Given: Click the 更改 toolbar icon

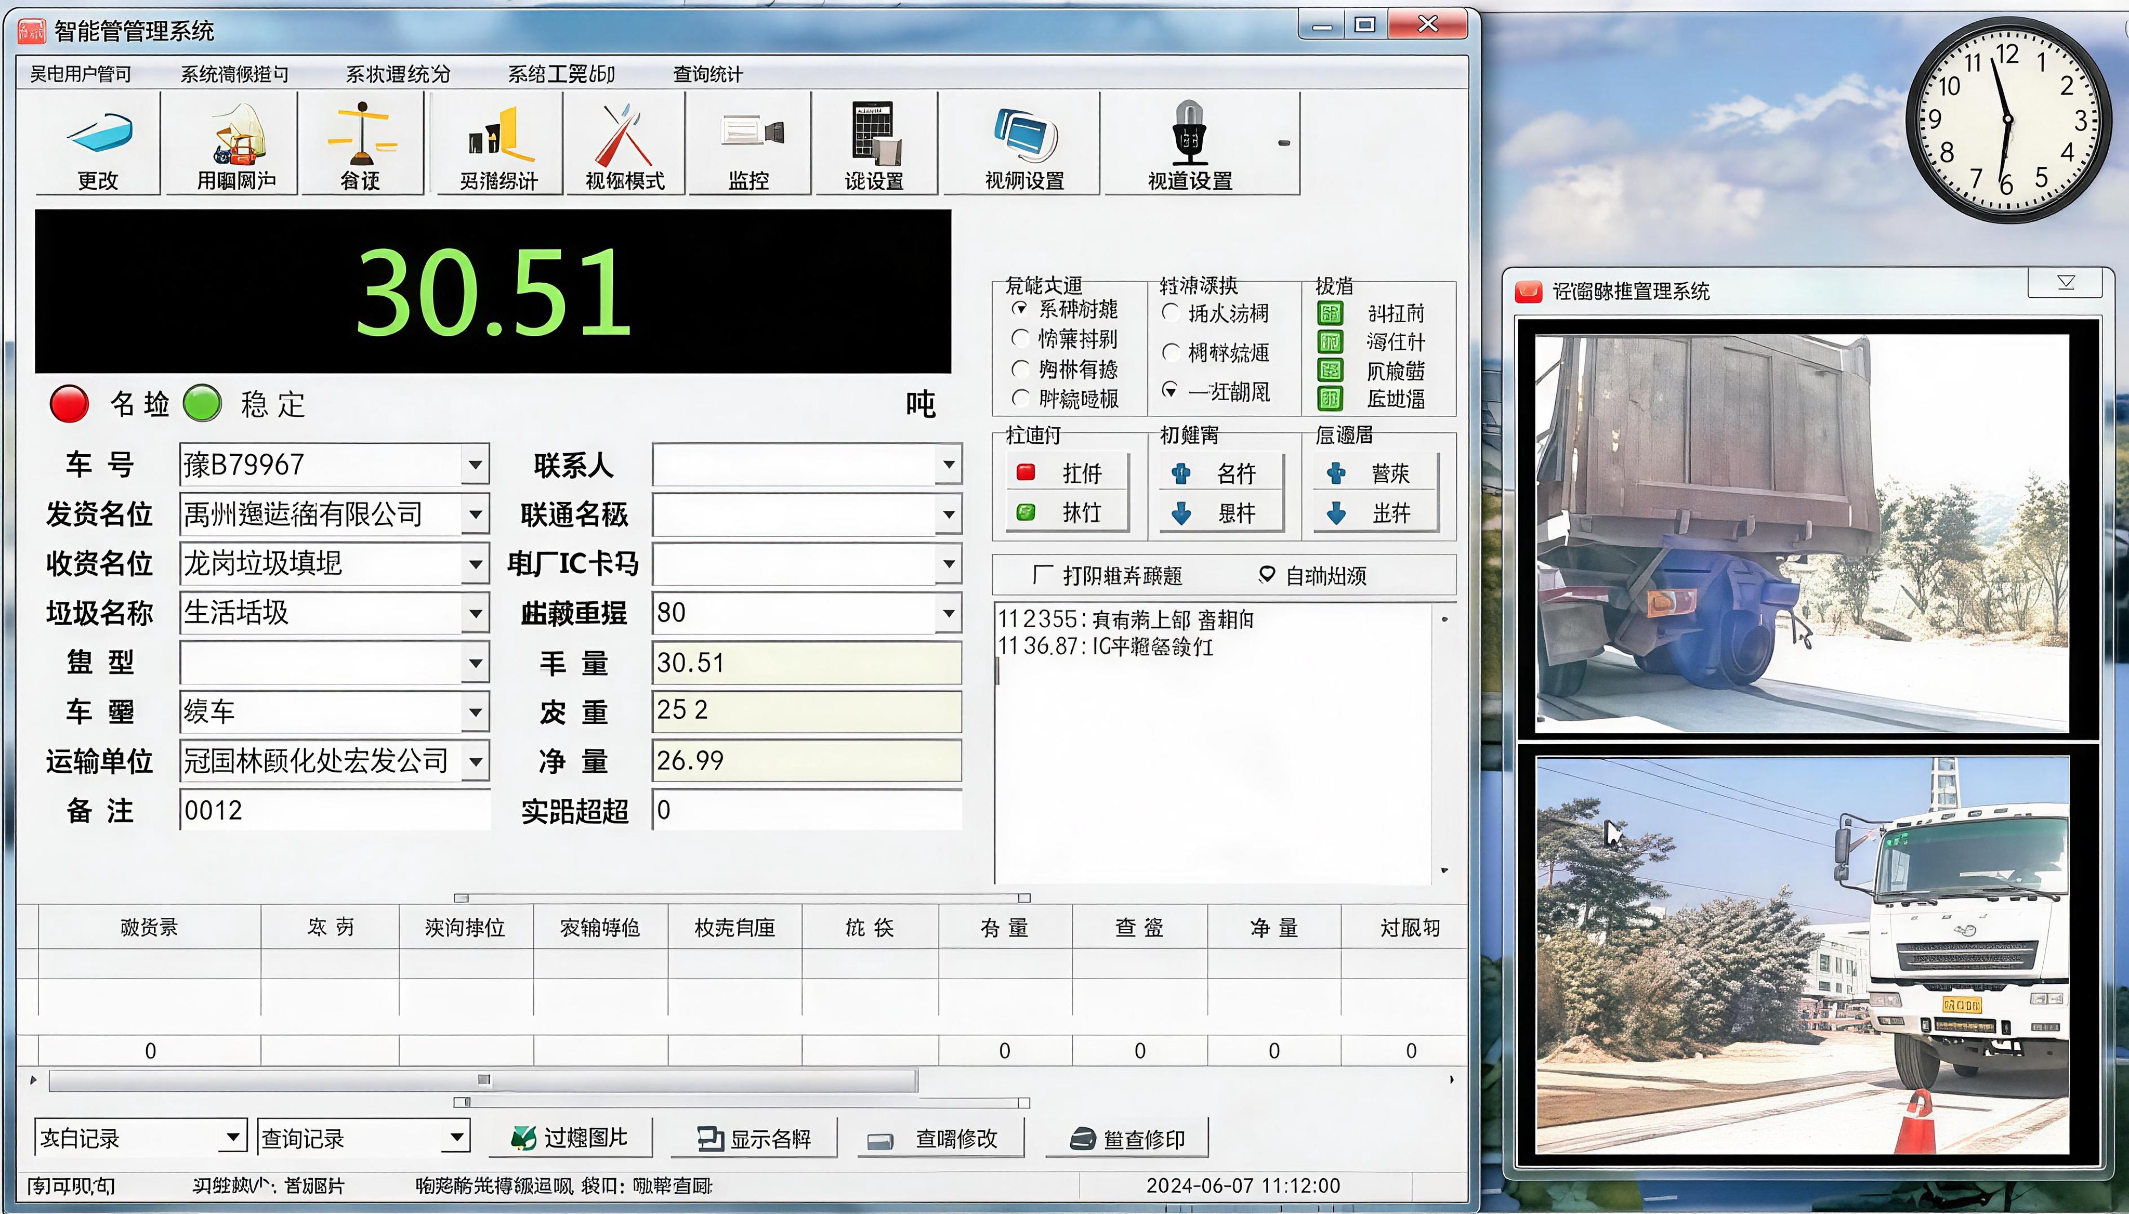Looking at the screenshot, I should (98, 142).
